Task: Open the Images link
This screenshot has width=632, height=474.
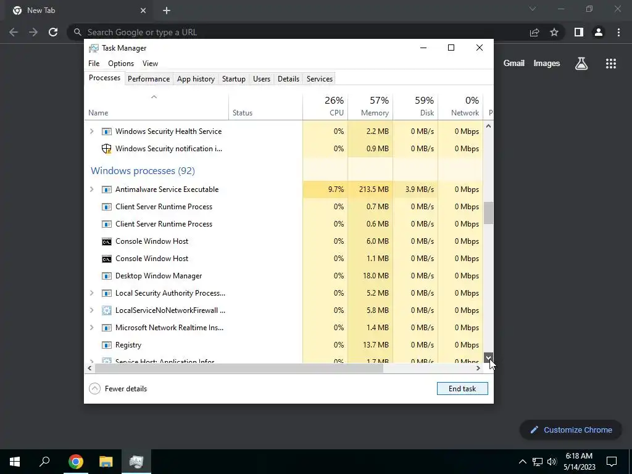Action: click(x=547, y=64)
